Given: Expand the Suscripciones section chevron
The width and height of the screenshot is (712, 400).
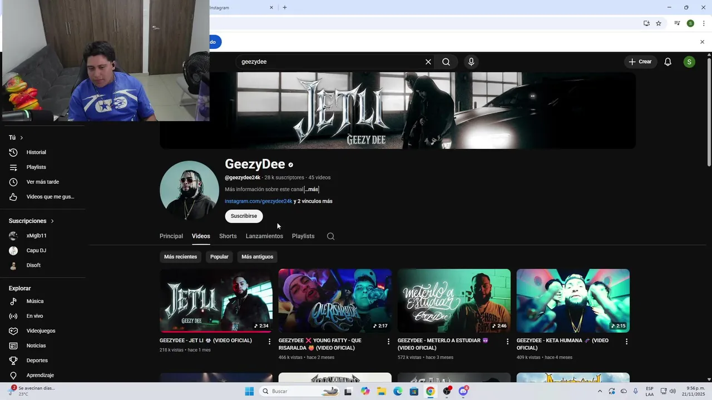Looking at the screenshot, I should click(x=52, y=221).
